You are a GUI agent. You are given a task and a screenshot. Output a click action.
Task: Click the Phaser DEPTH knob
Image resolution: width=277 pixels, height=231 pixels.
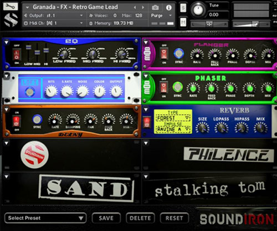pyautogui.click(x=249, y=88)
